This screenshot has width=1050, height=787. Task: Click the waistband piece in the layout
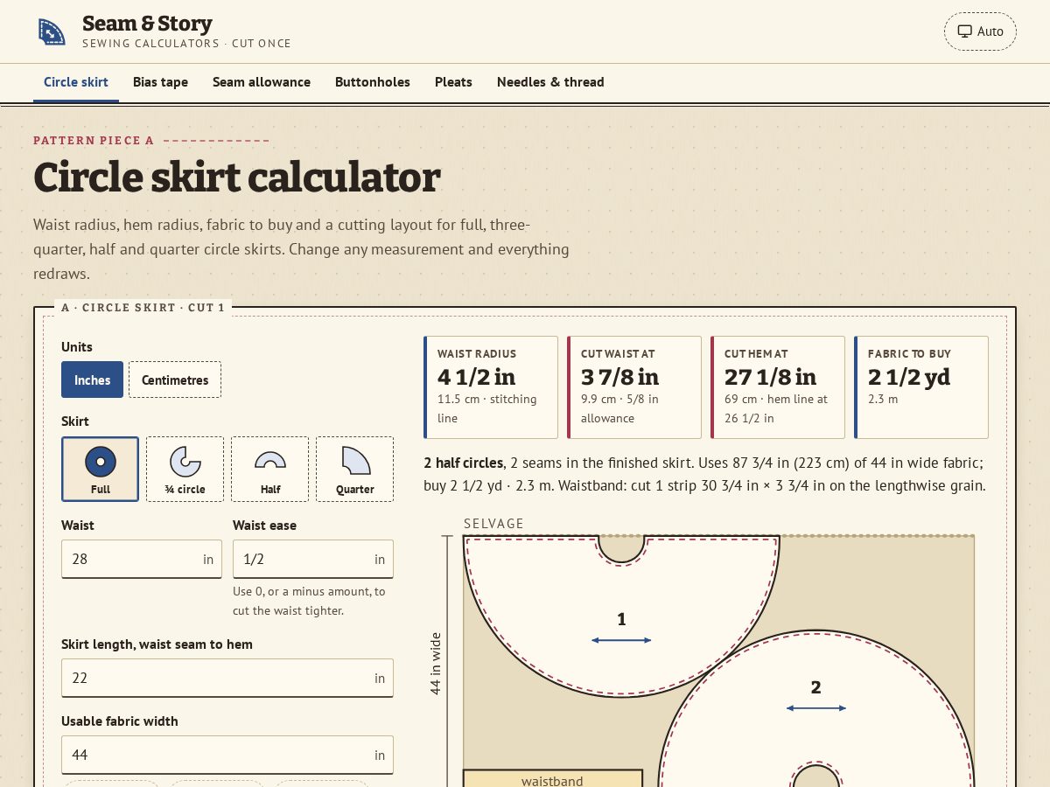click(x=552, y=779)
